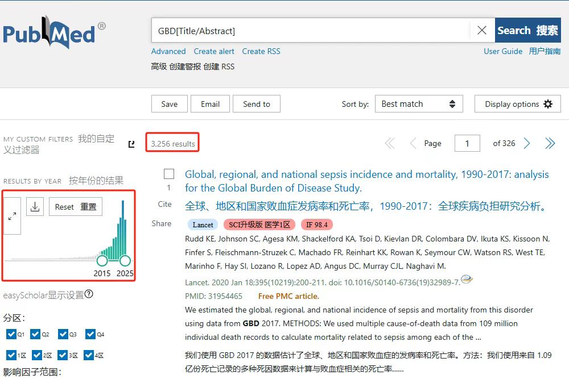Go to the next results page
Viewport: 569px width, 379px height.
(x=527, y=144)
